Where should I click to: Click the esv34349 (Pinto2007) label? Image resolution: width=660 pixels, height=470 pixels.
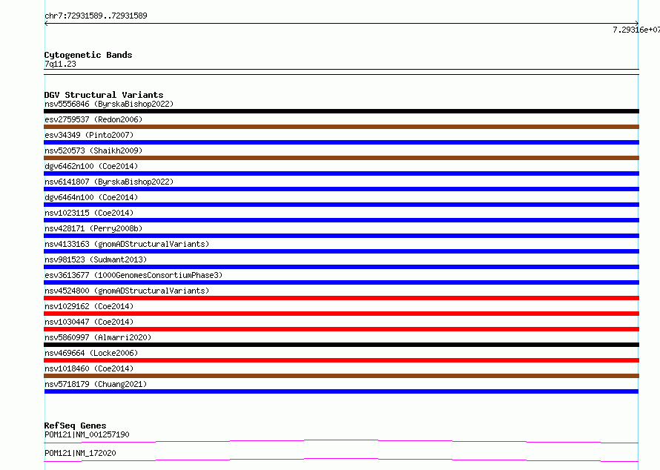[89, 135]
